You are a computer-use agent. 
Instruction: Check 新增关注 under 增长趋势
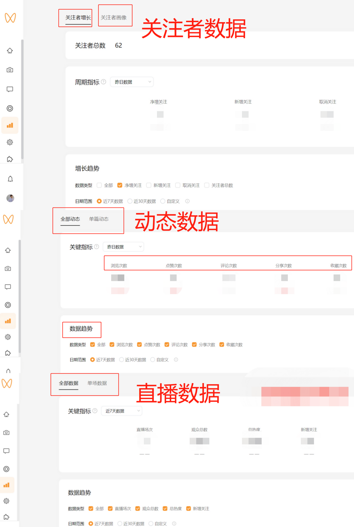tap(149, 185)
